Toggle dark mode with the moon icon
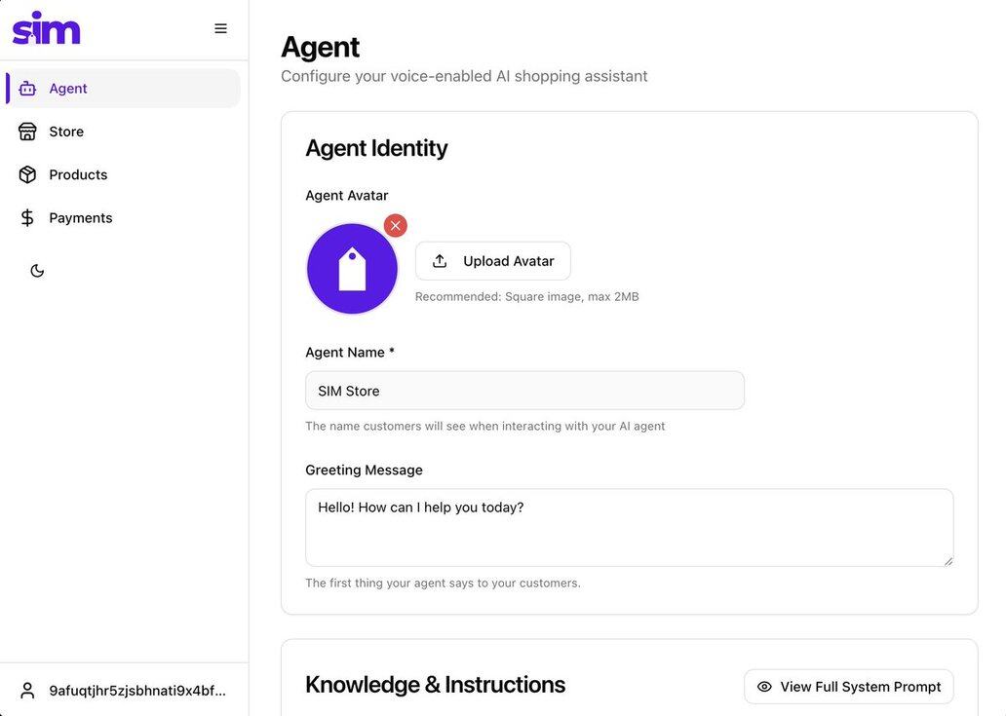 37,271
